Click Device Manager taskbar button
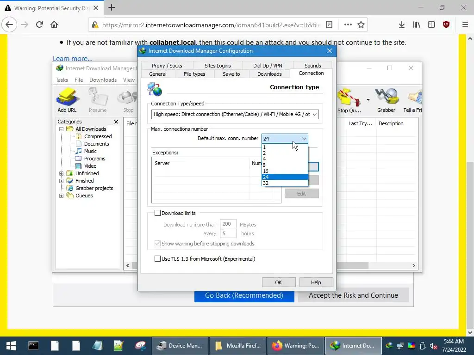The image size is (474, 355). pos(180,346)
